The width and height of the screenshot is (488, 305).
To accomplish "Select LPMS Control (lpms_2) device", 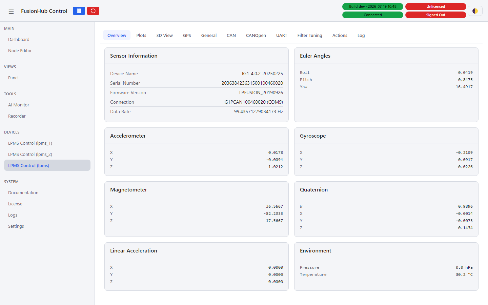I will (x=47, y=155).
